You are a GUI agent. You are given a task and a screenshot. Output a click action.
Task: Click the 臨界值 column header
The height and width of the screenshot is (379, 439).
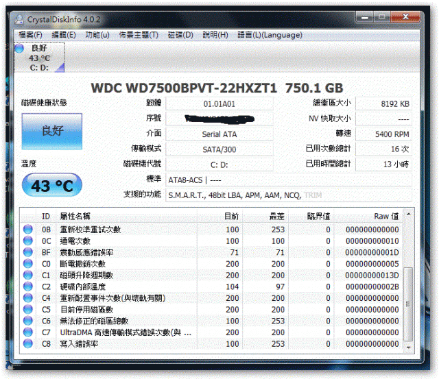pyautogui.click(x=311, y=216)
